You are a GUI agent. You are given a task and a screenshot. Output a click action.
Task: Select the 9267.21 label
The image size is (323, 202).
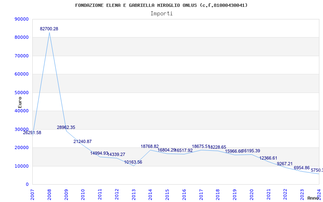(285, 164)
